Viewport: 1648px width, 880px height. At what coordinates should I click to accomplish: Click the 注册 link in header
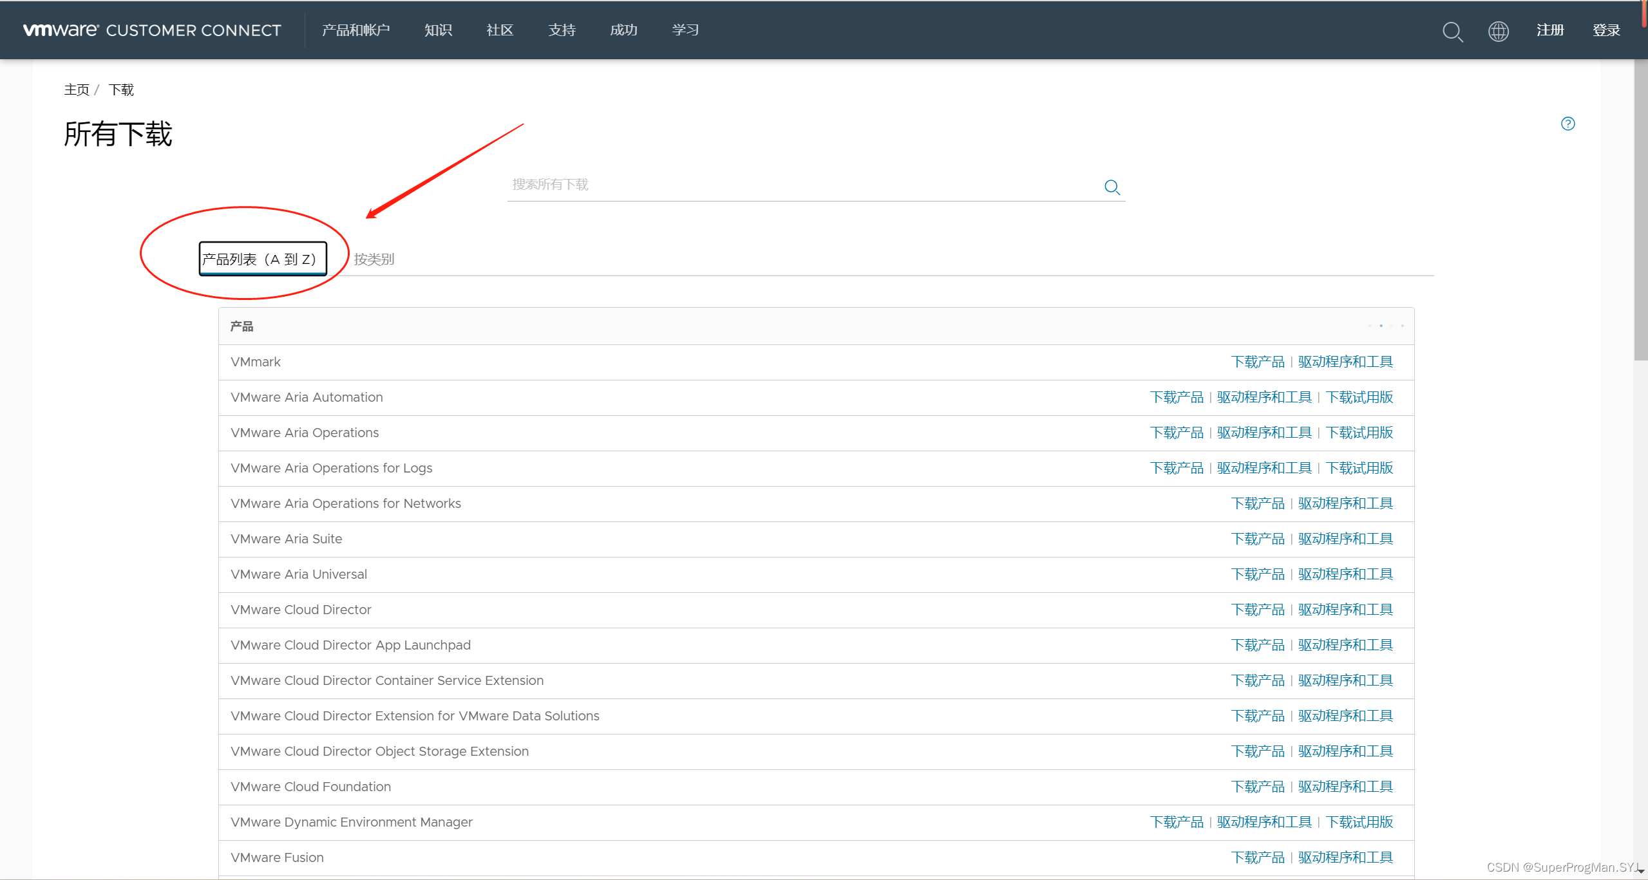[x=1550, y=30]
